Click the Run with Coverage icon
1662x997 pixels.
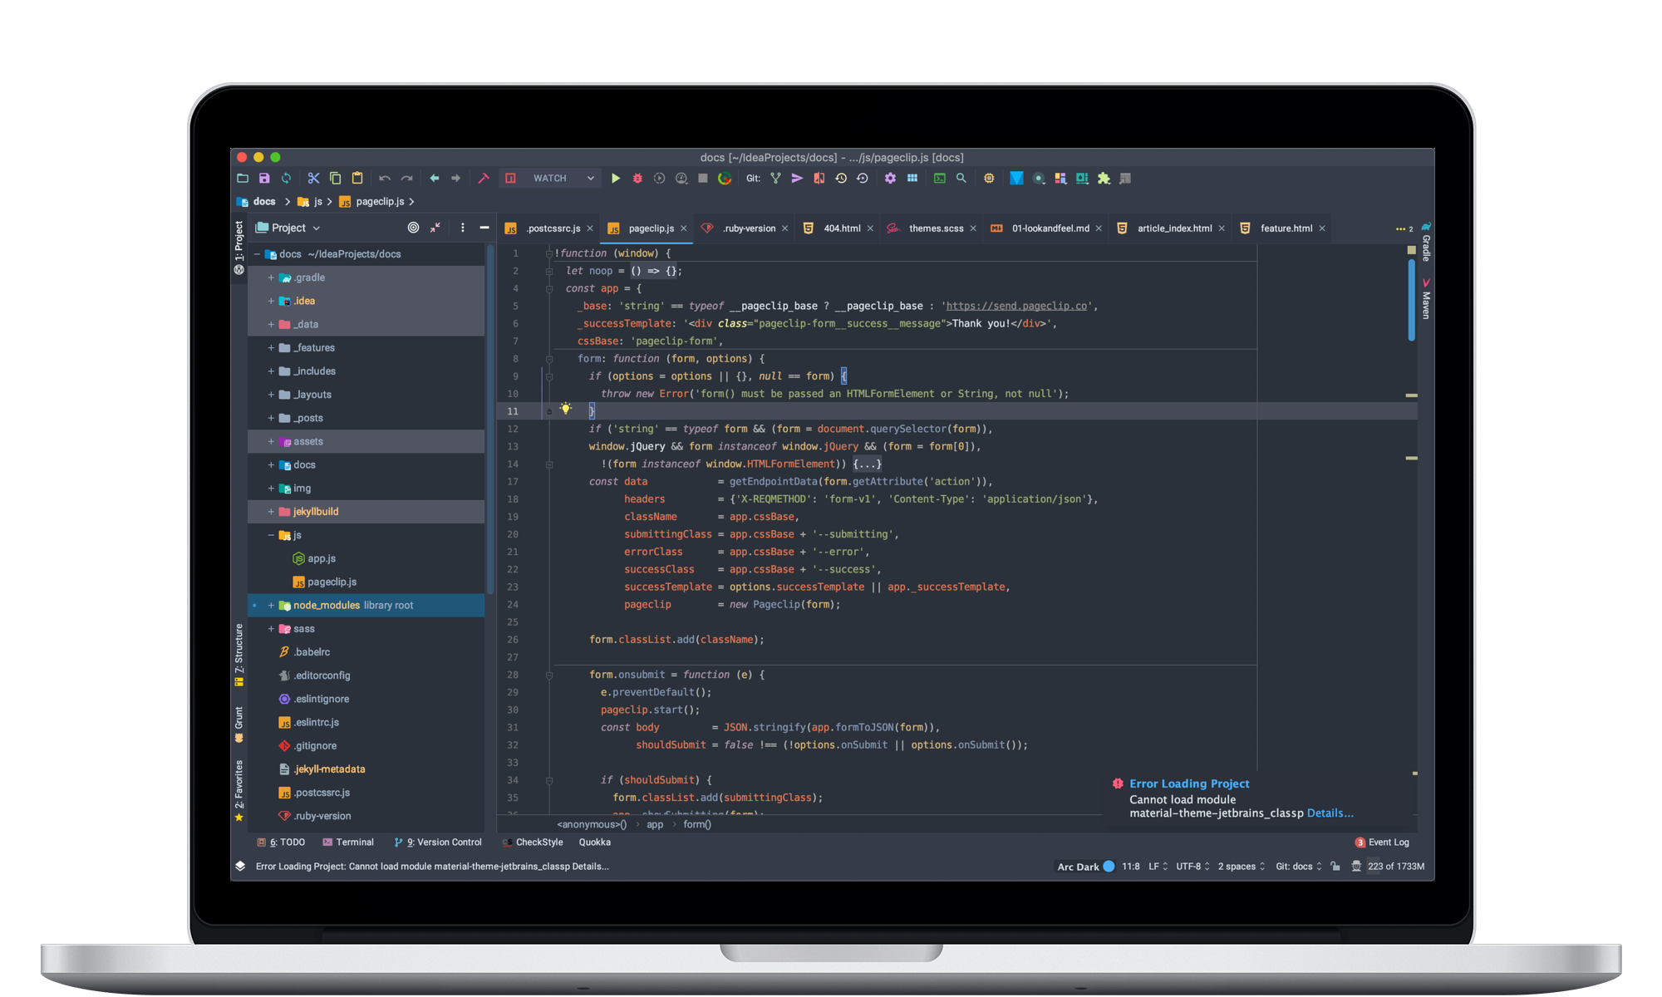(659, 178)
